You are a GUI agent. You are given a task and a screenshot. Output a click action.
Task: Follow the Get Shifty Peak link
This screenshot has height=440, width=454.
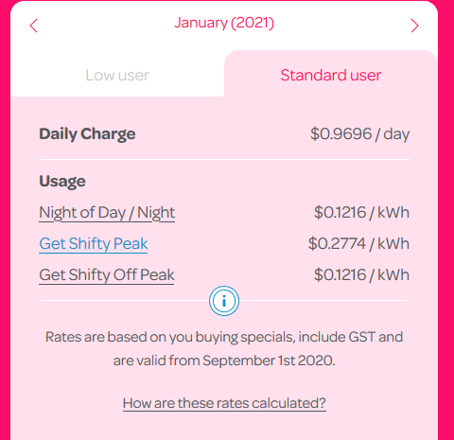pos(94,244)
